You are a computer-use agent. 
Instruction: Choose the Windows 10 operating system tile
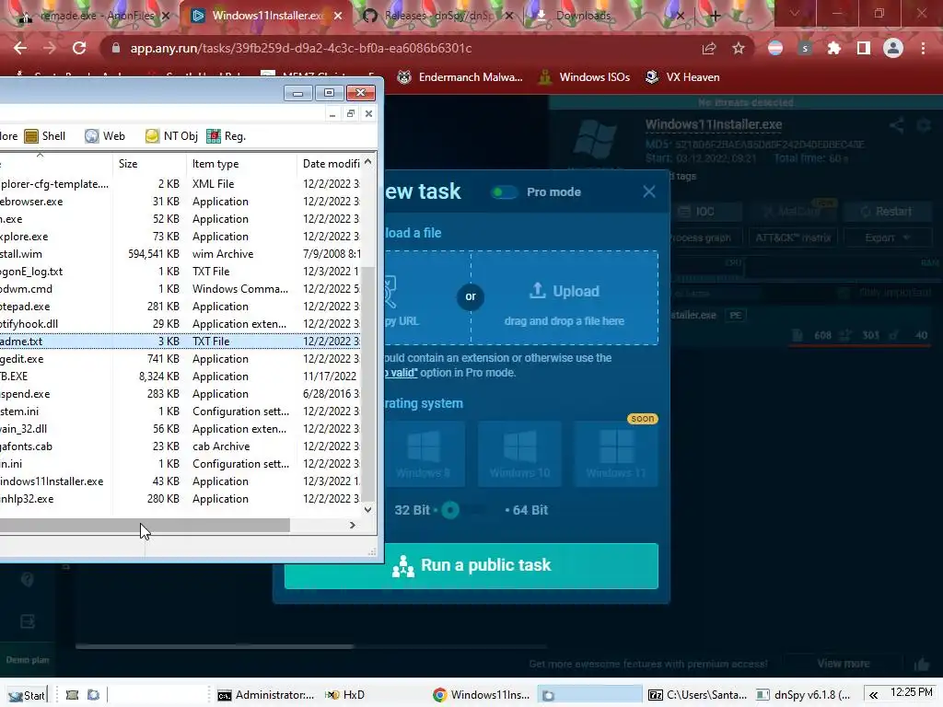[519, 454]
